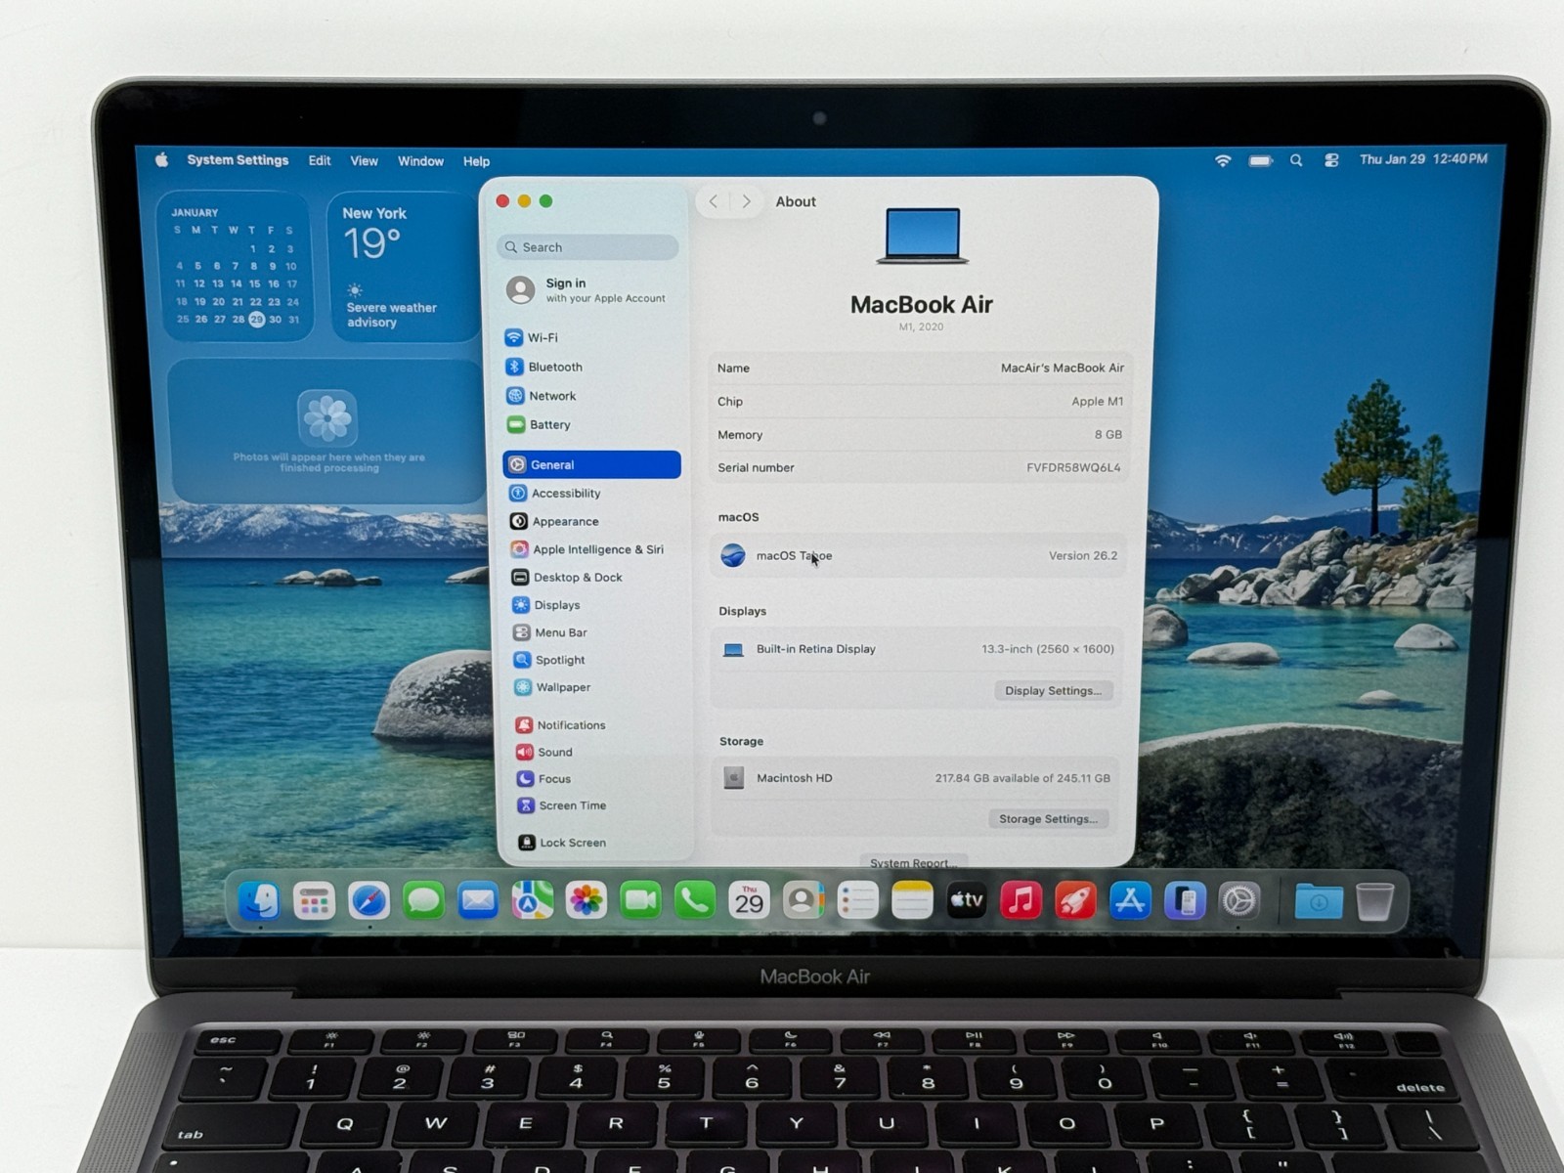Click the New York weather widget

pyautogui.click(x=403, y=266)
